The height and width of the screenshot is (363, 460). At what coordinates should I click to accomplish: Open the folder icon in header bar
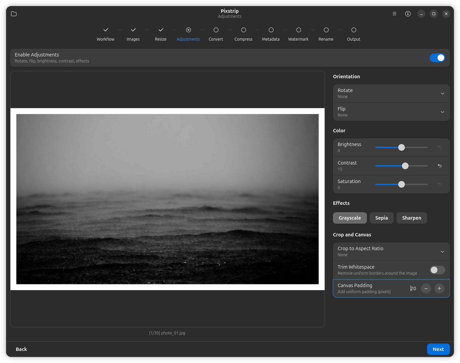pos(14,14)
